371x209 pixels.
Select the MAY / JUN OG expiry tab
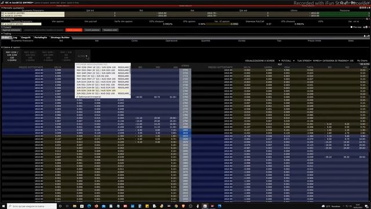click(x=66, y=56)
